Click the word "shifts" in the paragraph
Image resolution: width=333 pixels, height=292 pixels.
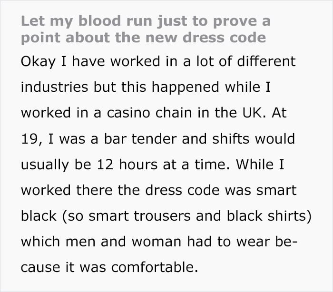coord(231,139)
